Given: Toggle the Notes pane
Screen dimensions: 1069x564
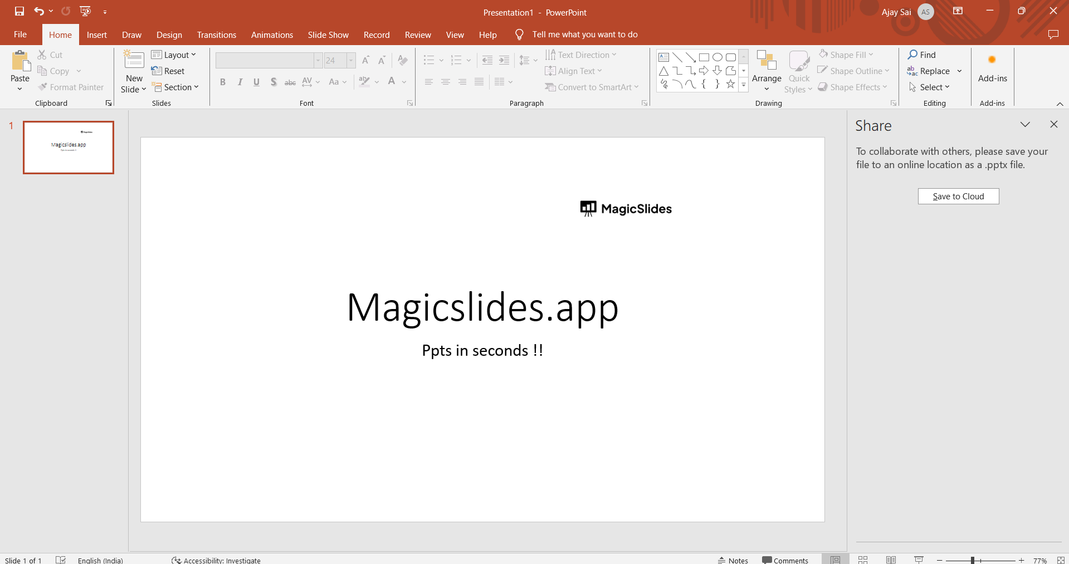Looking at the screenshot, I should pyautogui.click(x=733, y=560).
